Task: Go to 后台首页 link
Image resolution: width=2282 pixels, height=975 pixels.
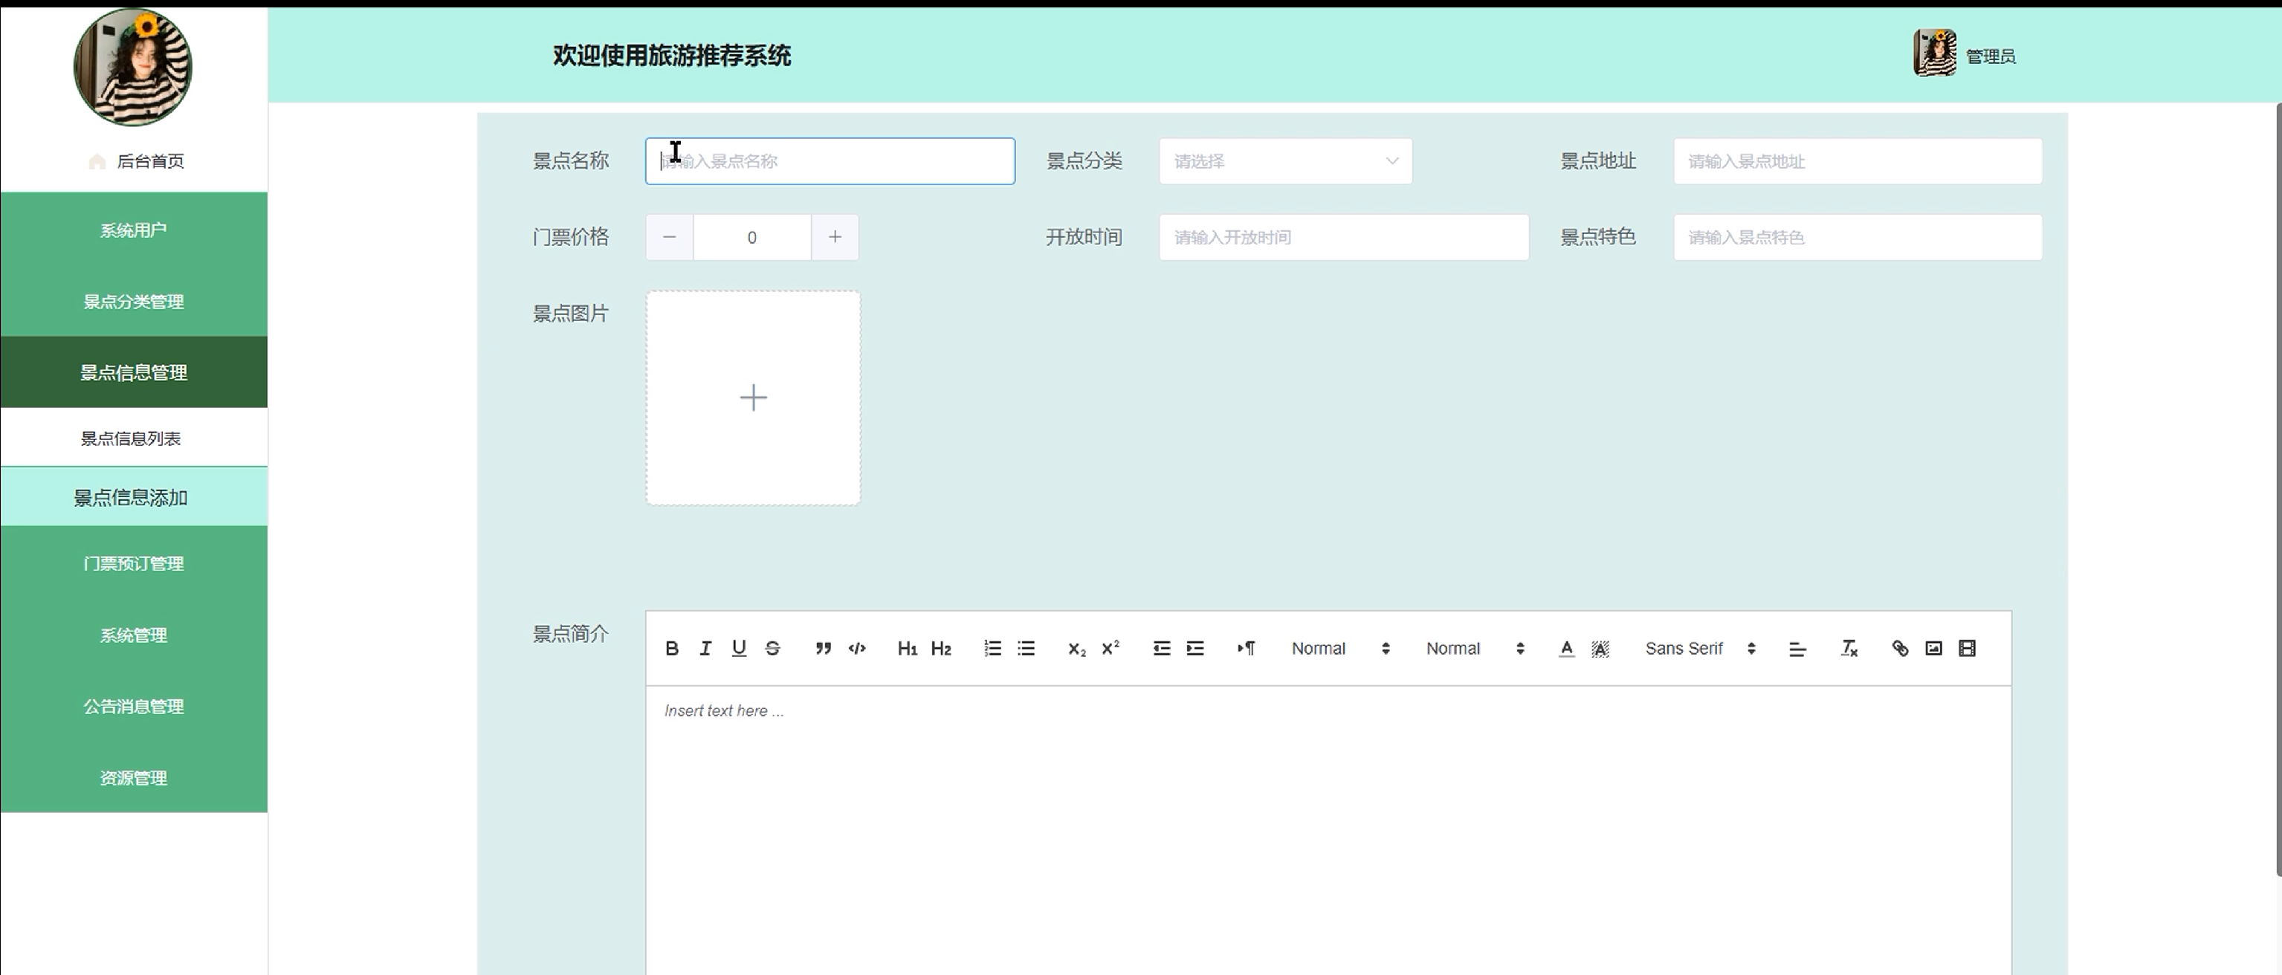Action: 149,161
